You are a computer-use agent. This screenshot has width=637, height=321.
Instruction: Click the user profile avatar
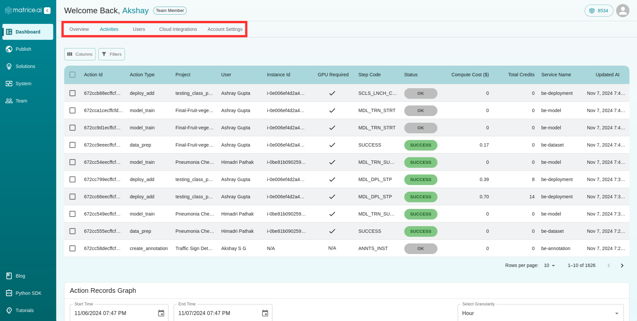(x=623, y=11)
